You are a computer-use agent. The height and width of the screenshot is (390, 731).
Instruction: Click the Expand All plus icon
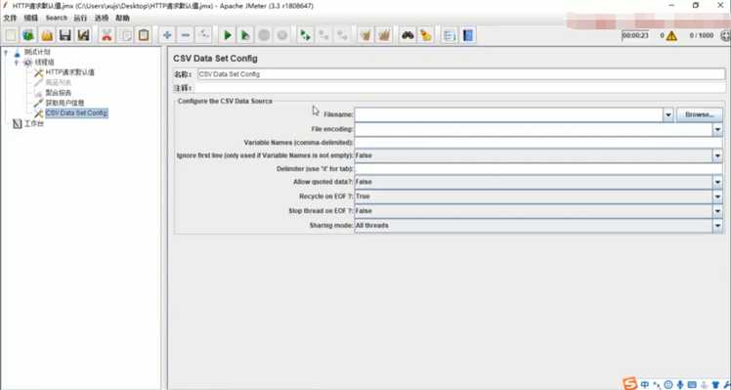(167, 35)
